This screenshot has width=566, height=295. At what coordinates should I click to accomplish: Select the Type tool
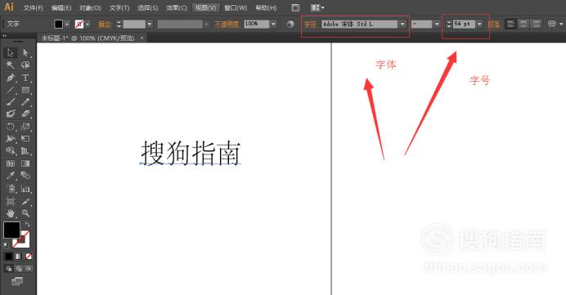[25, 78]
